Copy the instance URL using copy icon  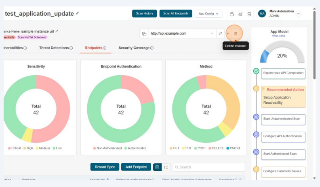click(144, 34)
